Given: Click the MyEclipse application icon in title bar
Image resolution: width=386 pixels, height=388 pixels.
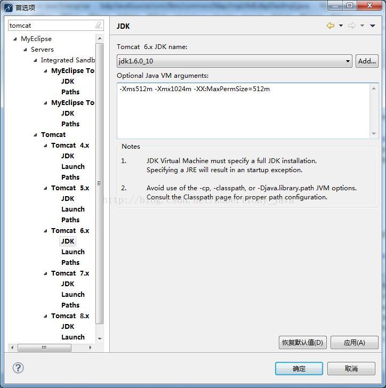Looking at the screenshot, I should point(8,8).
